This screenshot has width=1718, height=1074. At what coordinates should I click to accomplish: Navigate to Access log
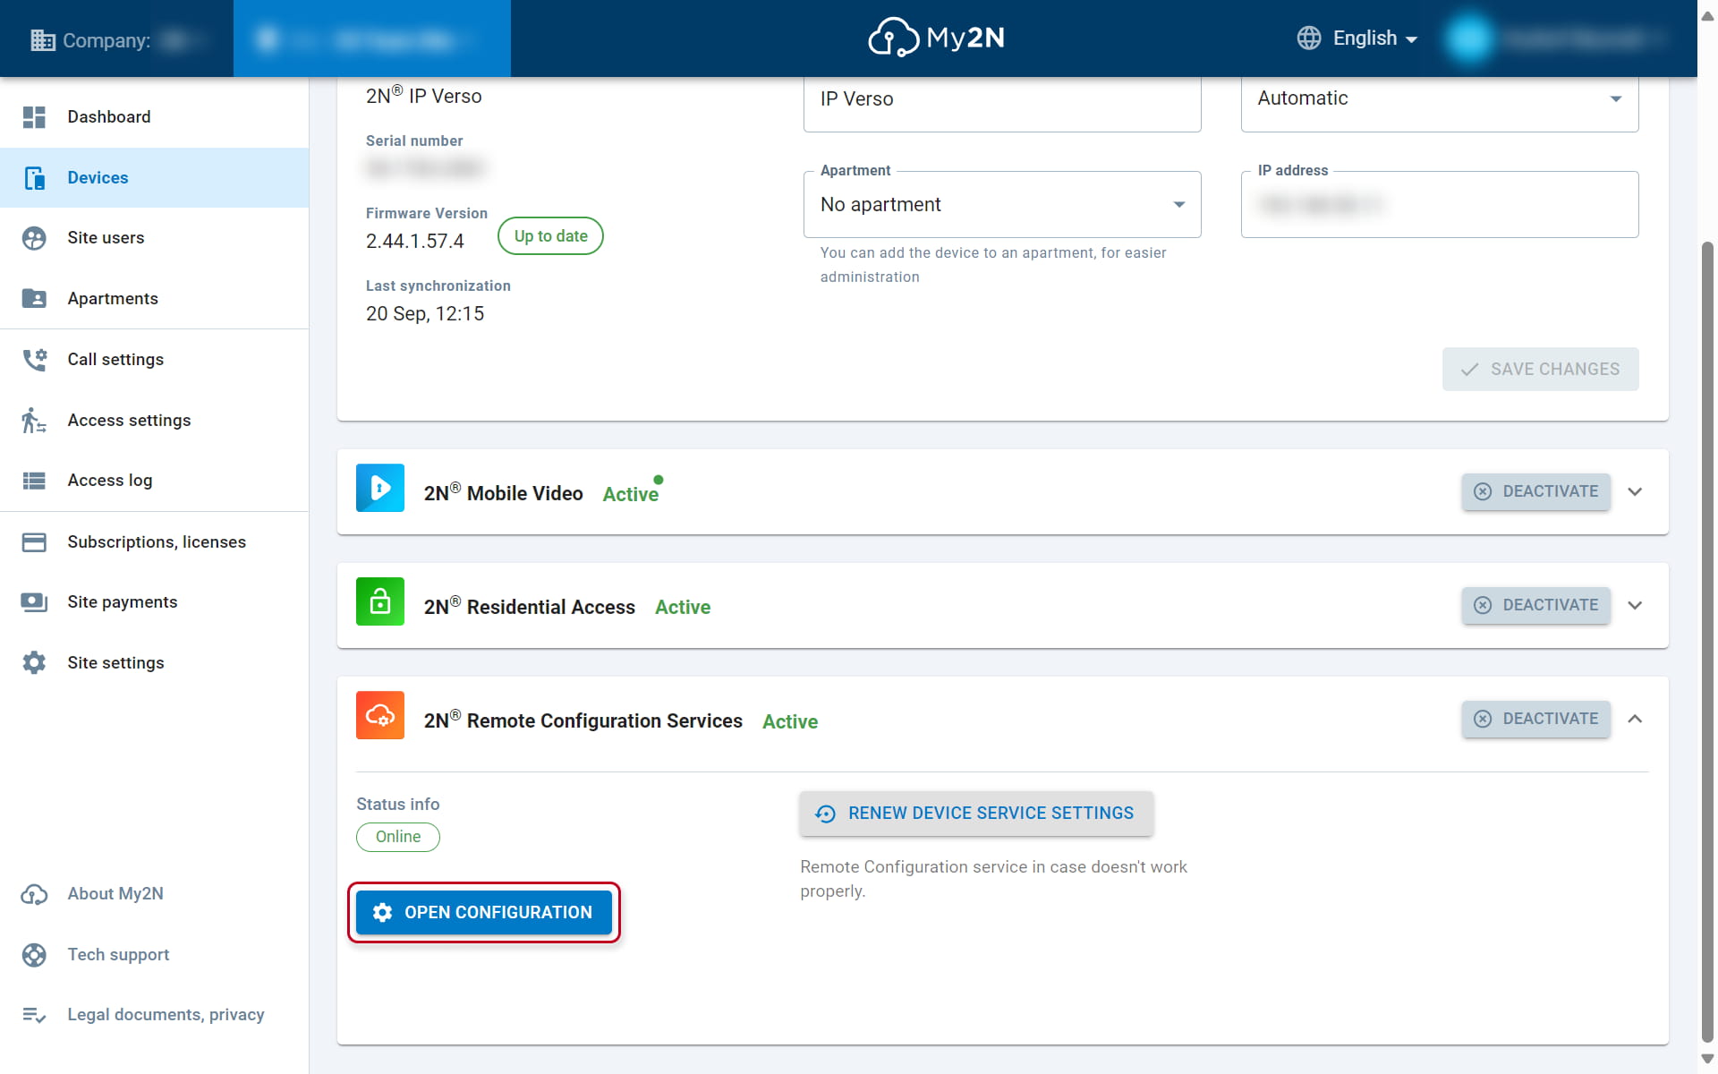(154, 481)
